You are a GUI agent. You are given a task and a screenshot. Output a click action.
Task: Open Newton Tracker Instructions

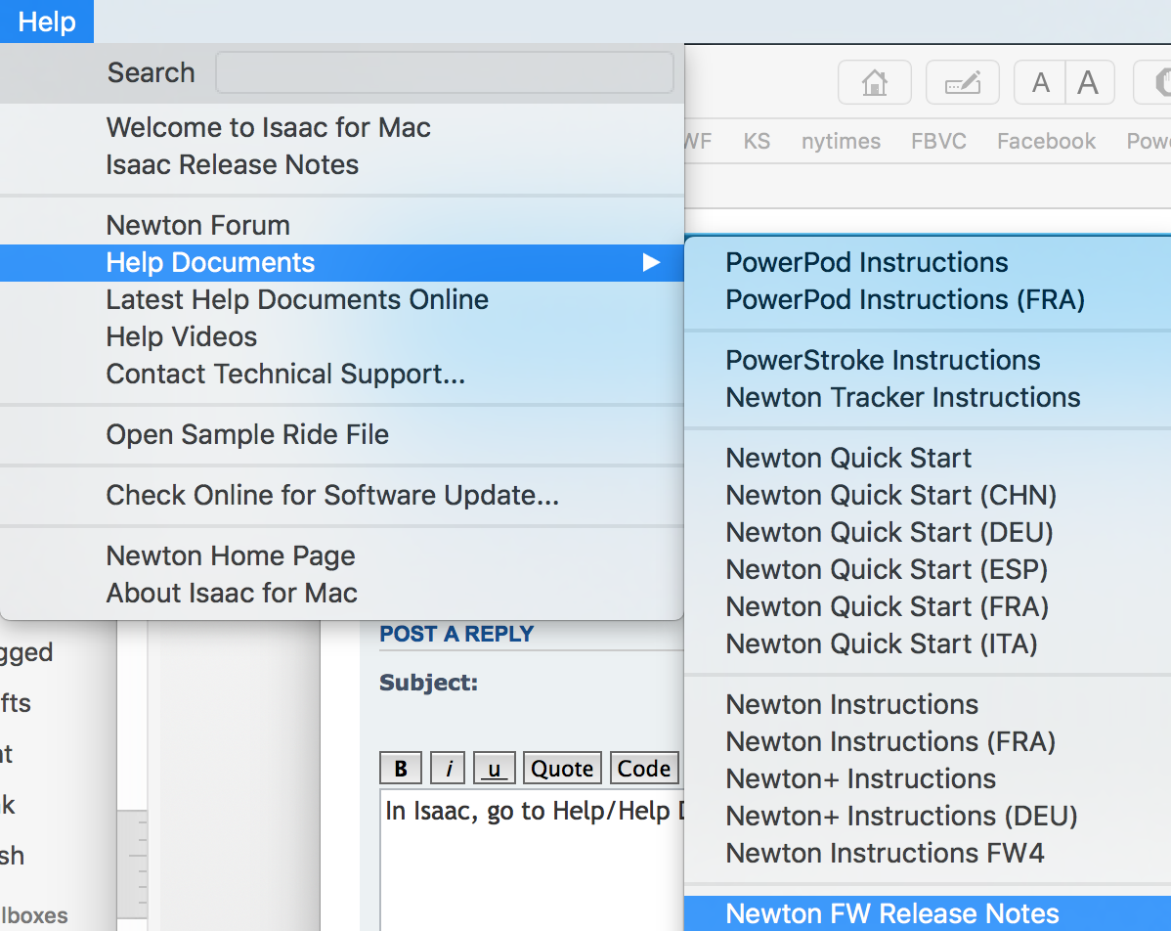pyautogui.click(x=928, y=398)
